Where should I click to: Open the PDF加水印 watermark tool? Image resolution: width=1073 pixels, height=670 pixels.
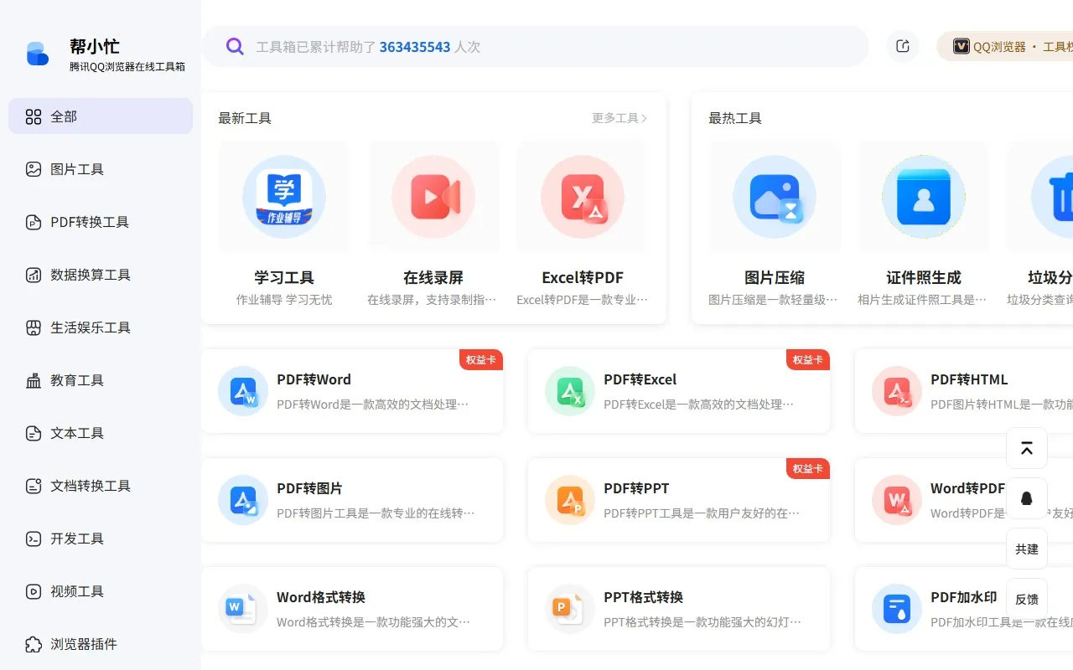tap(896, 609)
